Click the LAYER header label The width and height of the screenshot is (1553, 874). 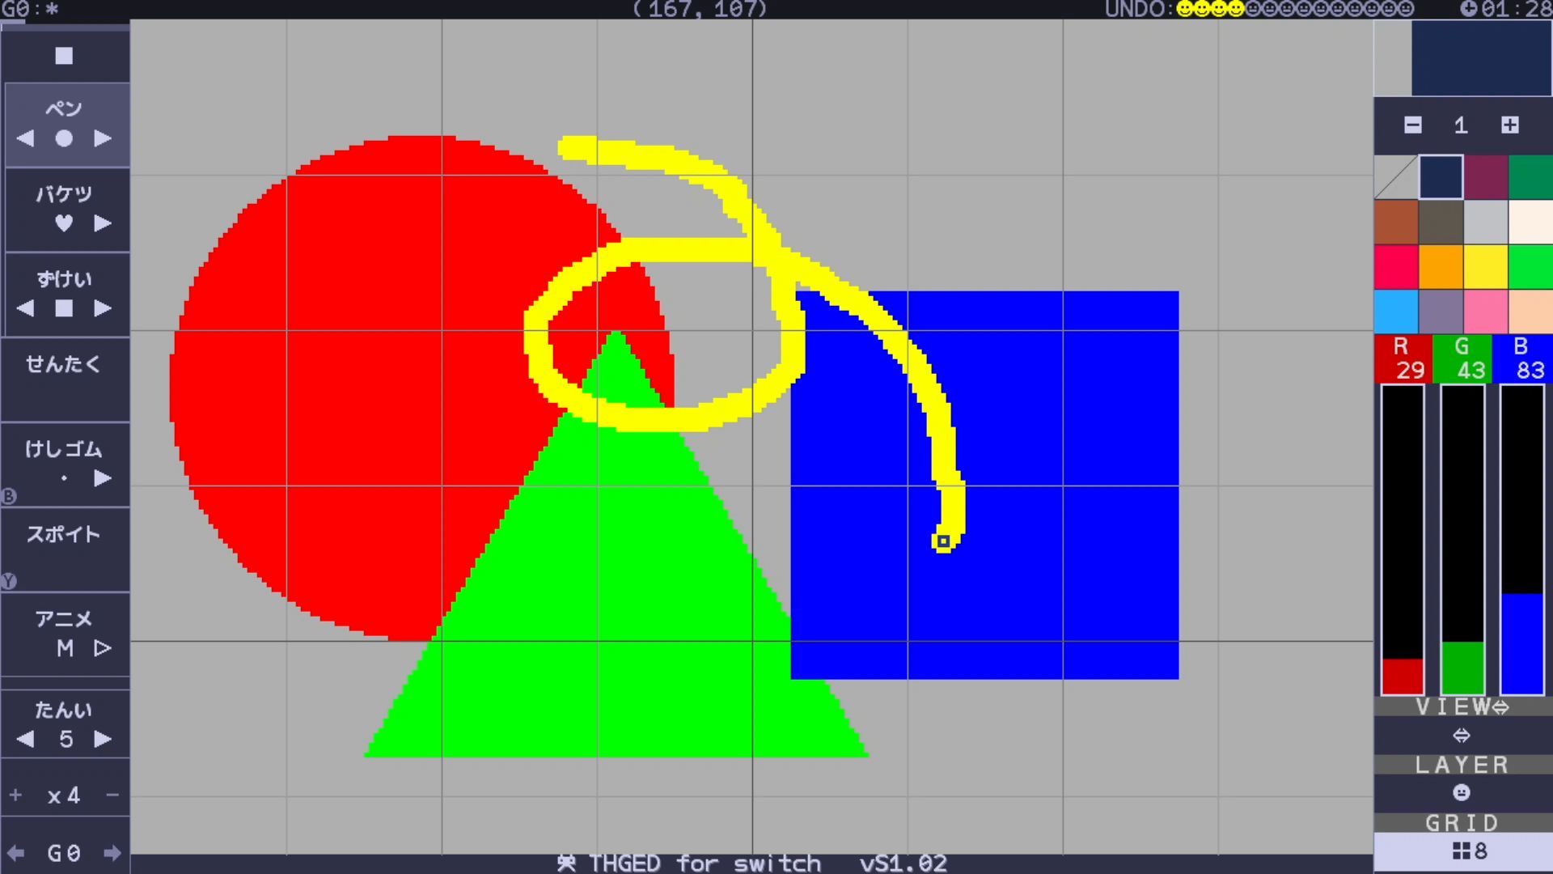[x=1462, y=765]
